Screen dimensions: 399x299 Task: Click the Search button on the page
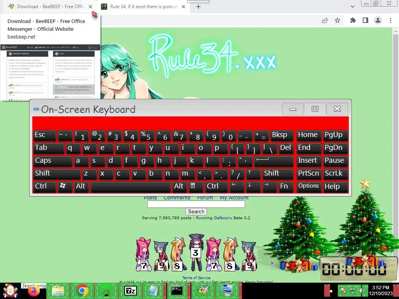[196, 211]
